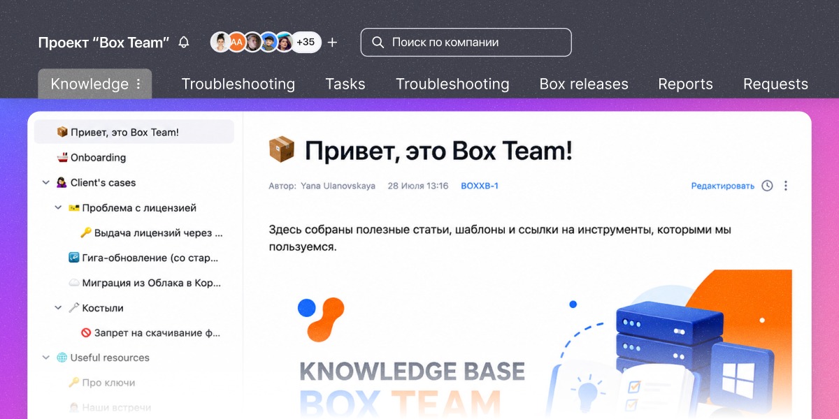The width and height of the screenshot is (839, 419).
Task: Open the page history clock icon
Action: coord(767,186)
